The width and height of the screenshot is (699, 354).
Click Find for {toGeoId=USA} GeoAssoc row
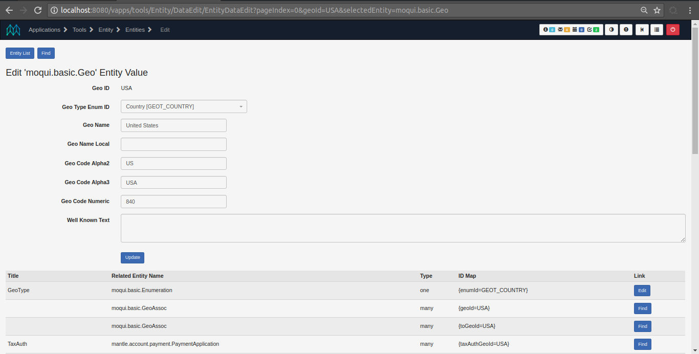[643, 326]
